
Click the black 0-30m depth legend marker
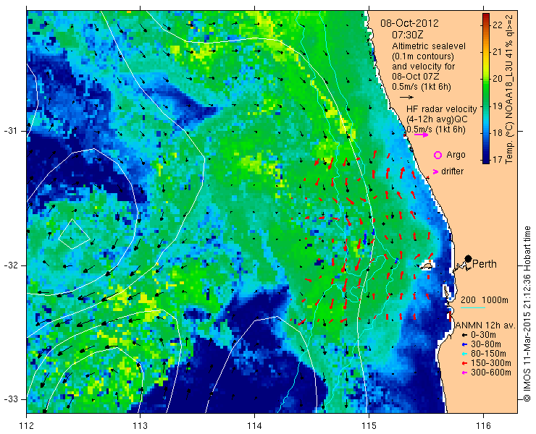464,336
